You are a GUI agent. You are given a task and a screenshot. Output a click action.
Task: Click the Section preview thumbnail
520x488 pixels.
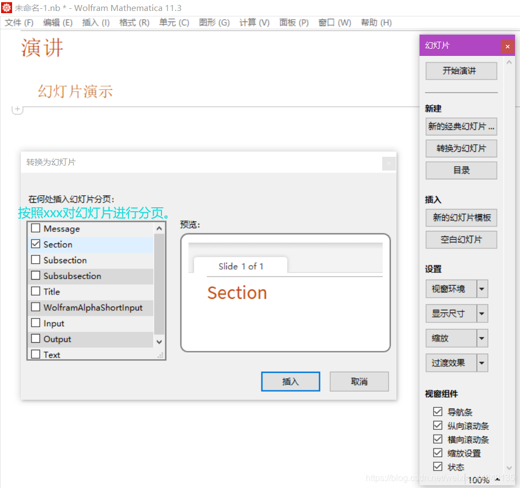coord(286,293)
